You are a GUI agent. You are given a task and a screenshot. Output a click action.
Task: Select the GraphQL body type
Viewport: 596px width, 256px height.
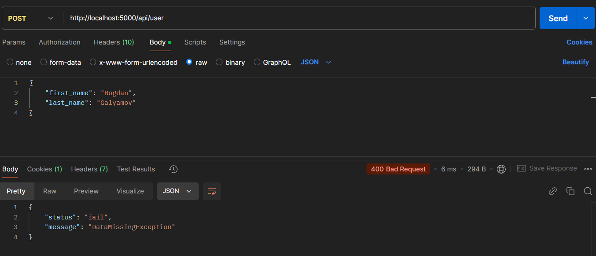pyautogui.click(x=272, y=63)
